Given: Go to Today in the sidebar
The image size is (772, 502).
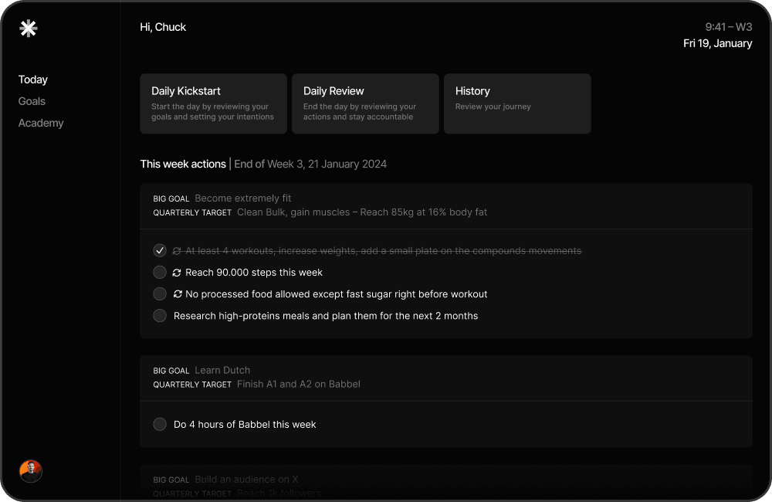Looking at the screenshot, I should tap(33, 80).
